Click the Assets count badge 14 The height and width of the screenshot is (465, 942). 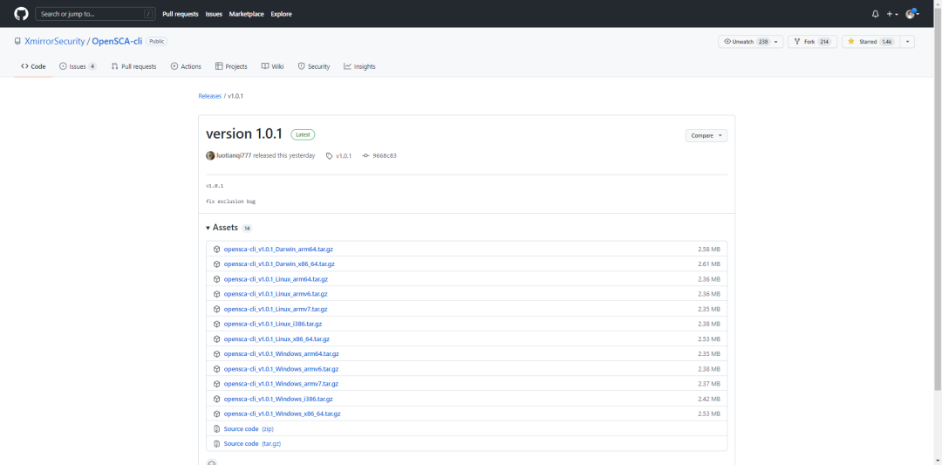tap(247, 229)
